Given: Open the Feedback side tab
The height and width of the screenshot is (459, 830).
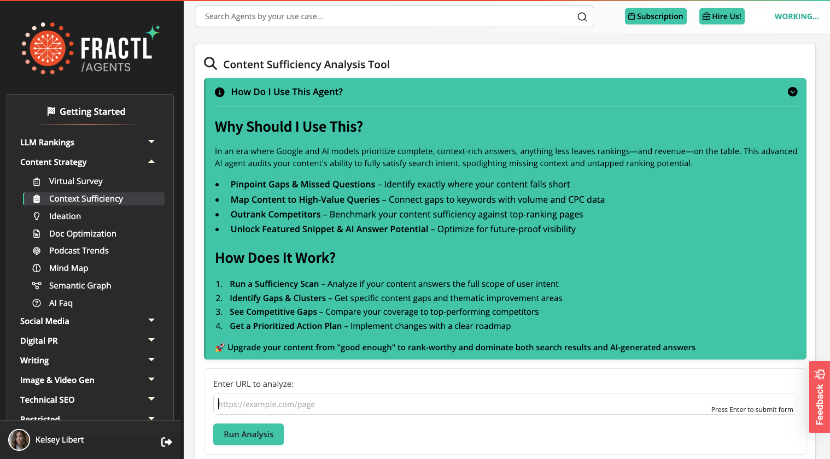Looking at the screenshot, I should click(819, 397).
